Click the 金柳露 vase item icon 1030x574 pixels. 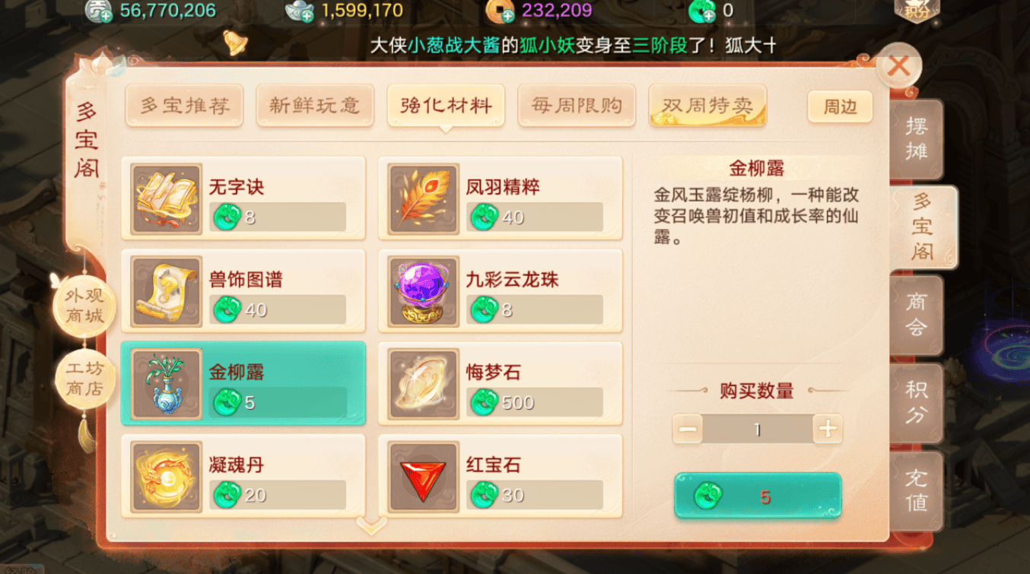pyautogui.click(x=167, y=384)
